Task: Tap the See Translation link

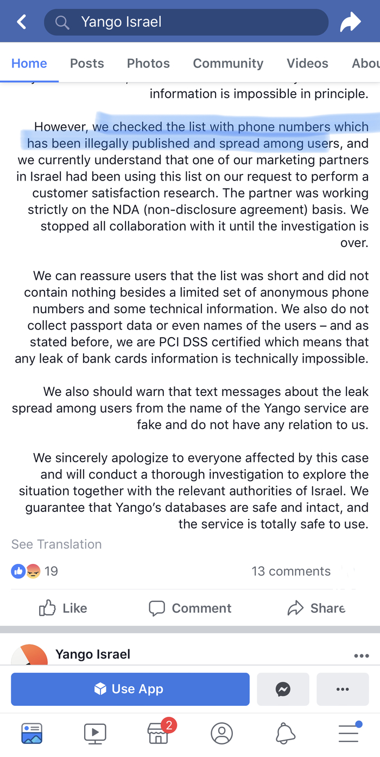Action: click(56, 544)
